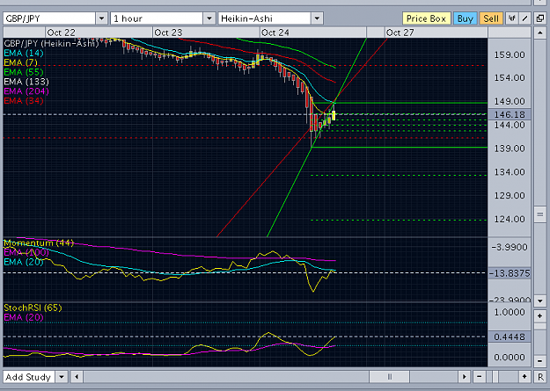Click the Momentum (44) study label
This screenshot has height=391, width=550.
pyautogui.click(x=39, y=243)
